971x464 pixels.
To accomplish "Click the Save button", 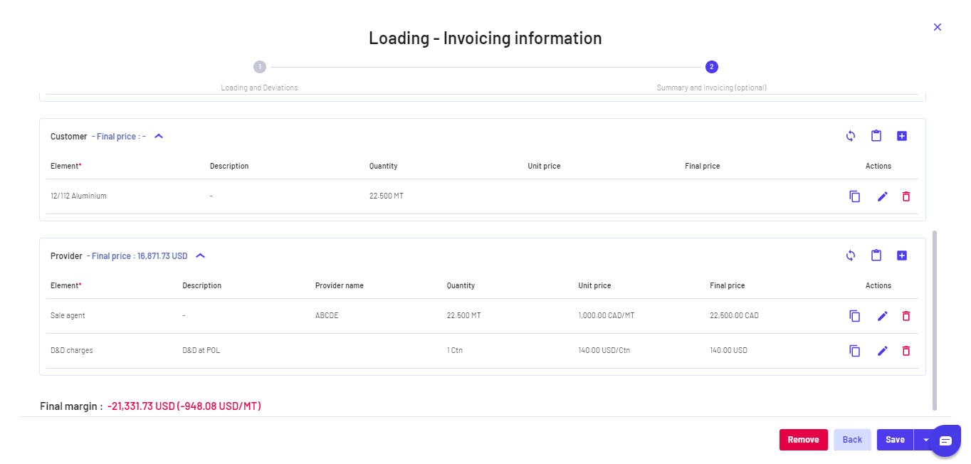I will point(895,440).
